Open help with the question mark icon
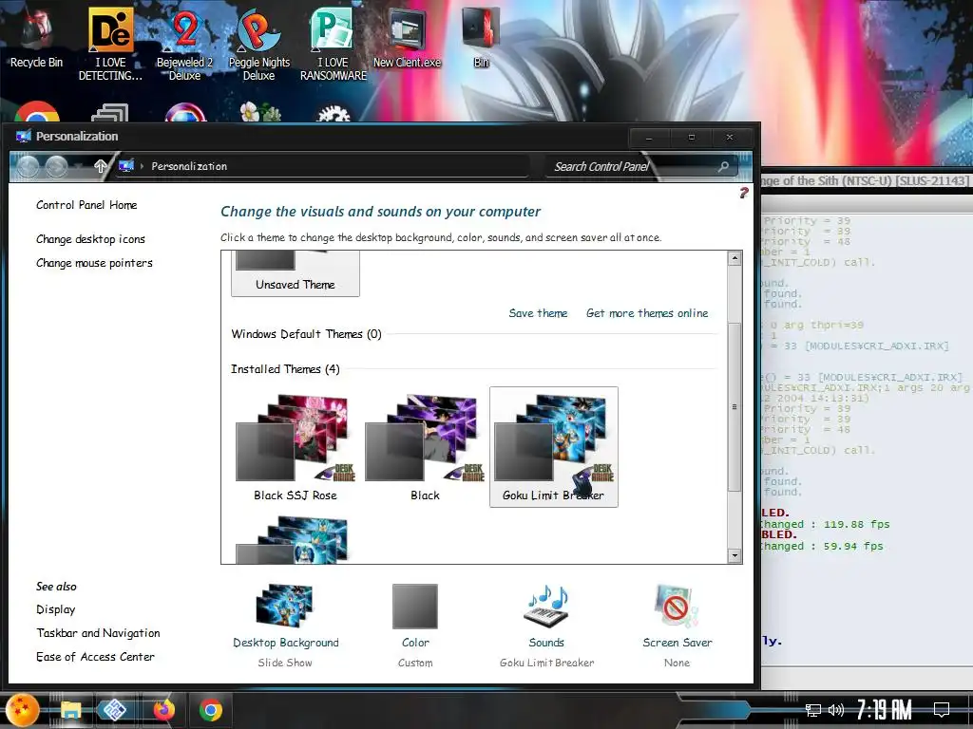 coord(743,193)
